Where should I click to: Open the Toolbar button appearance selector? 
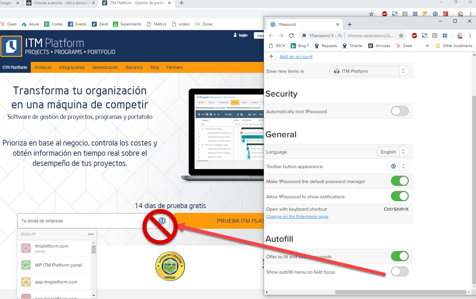pyautogui.click(x=398, y=166)
